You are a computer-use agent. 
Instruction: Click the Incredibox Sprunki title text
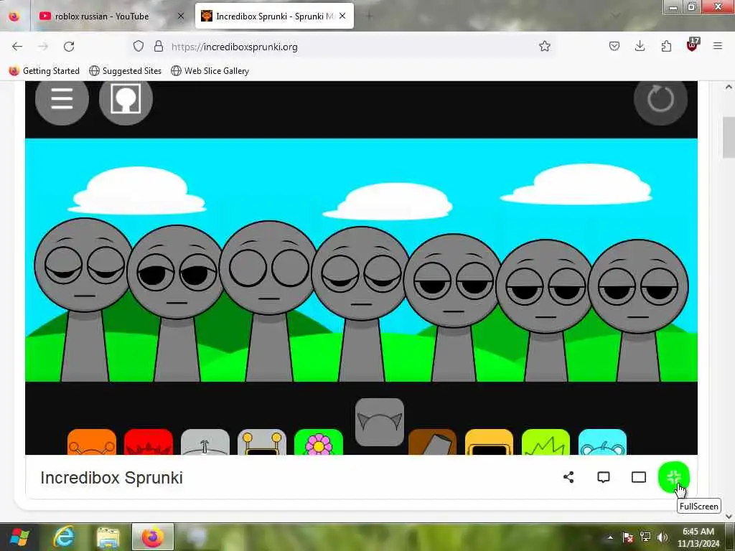[x=111, y=478]
